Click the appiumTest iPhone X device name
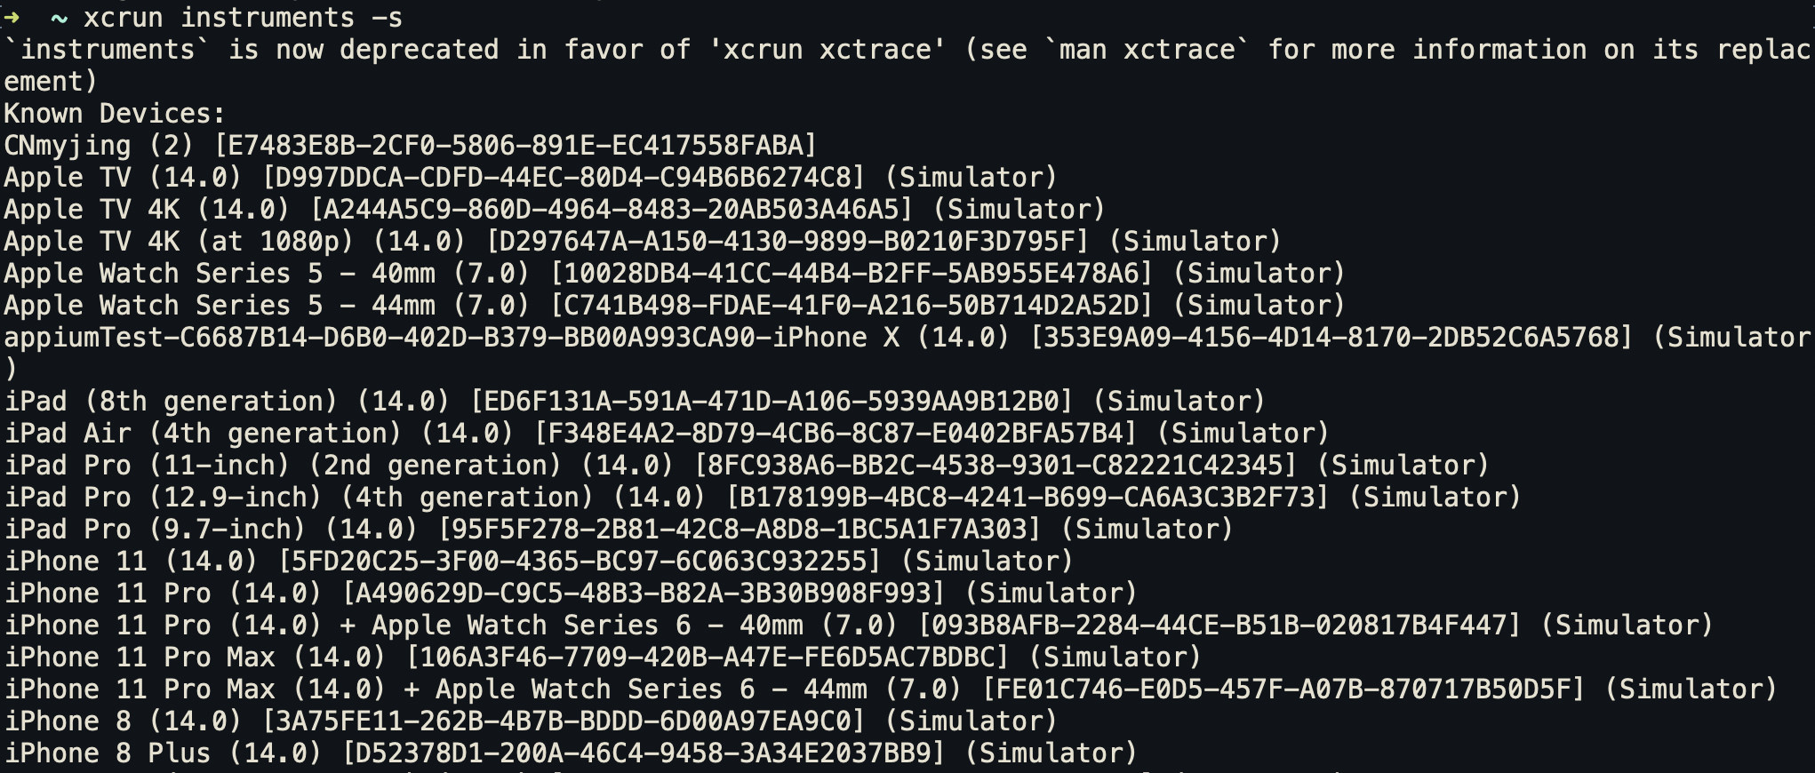 pyautogui.click(x=507, y=338)
